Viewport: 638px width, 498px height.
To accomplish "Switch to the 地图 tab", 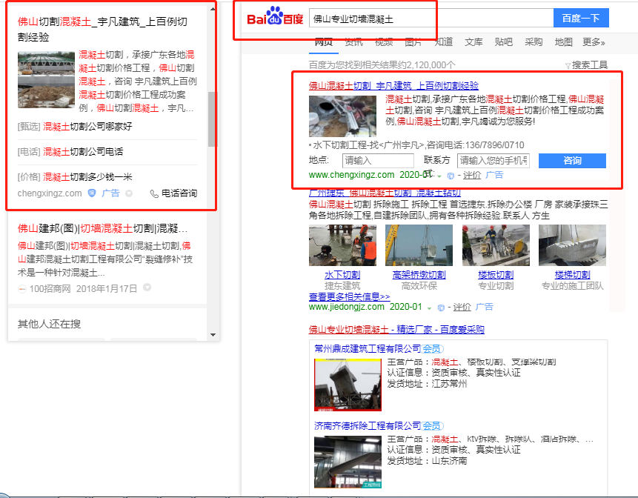I will point(564,42).
